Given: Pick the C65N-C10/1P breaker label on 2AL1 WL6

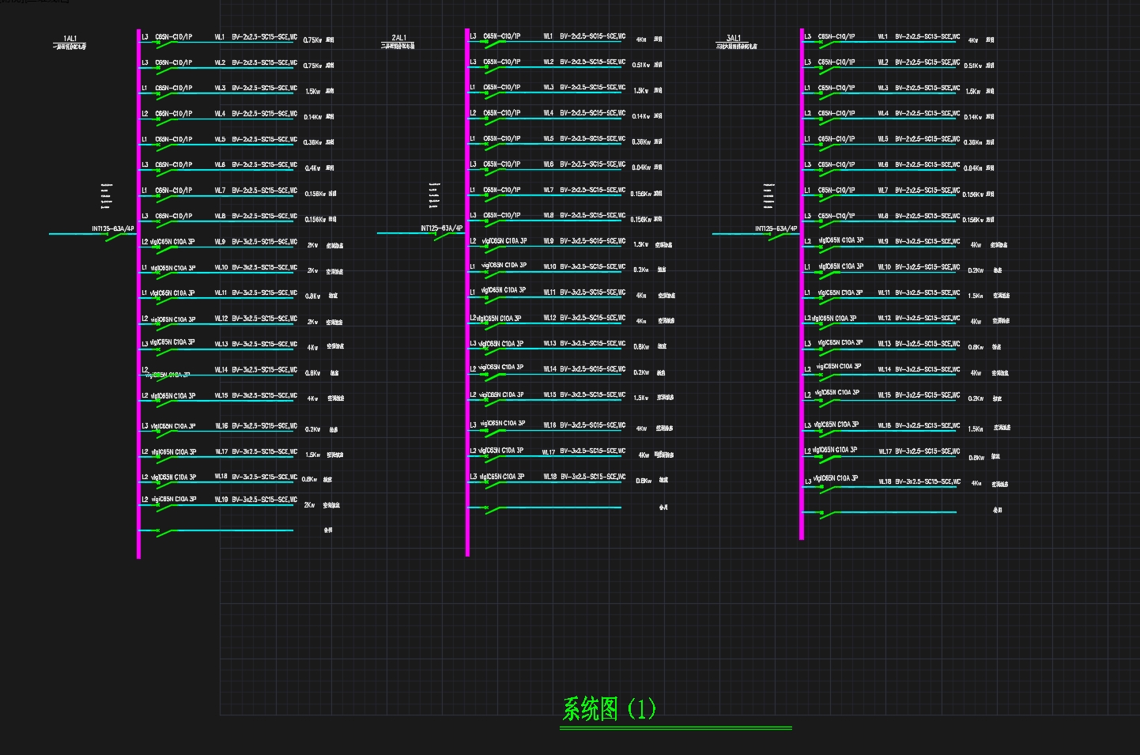Looking at the screenshot, I should 501,164.
